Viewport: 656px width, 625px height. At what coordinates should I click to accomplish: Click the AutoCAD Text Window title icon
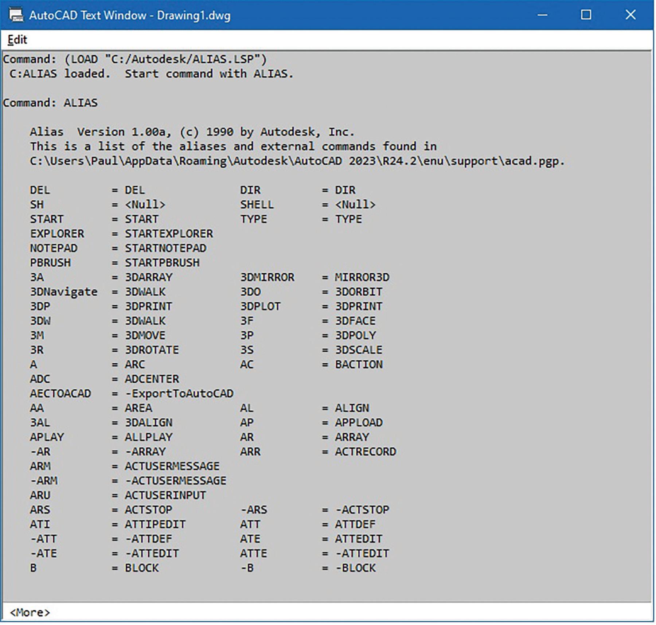(16, 15)
